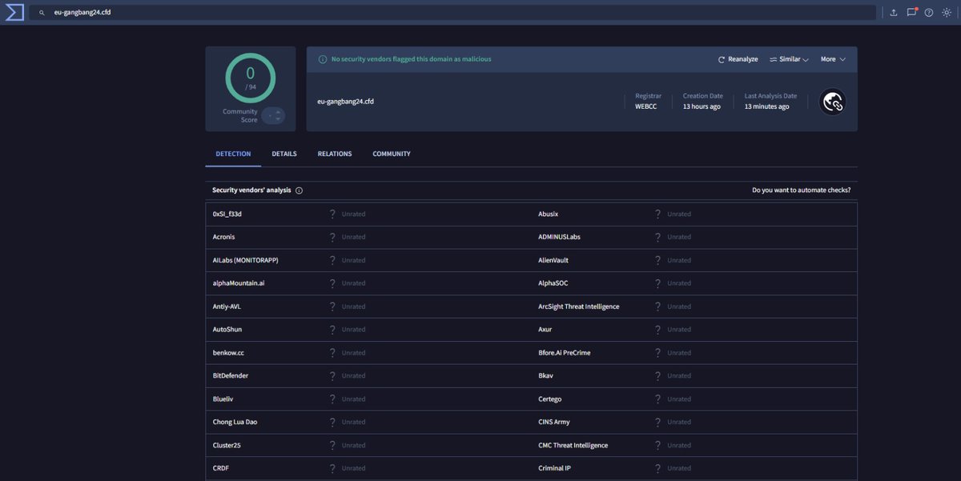
Task: Click the unrated question icon for Acronis
Action: point(332,237)
